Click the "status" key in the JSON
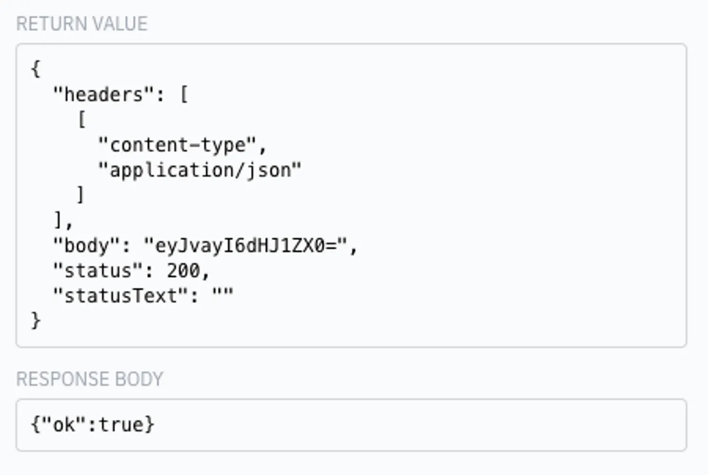 (x=98, y=271)
